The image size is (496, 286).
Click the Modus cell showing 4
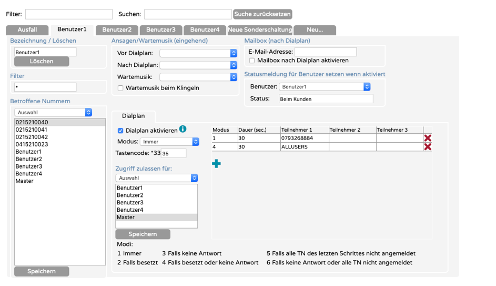coord(225,146)
